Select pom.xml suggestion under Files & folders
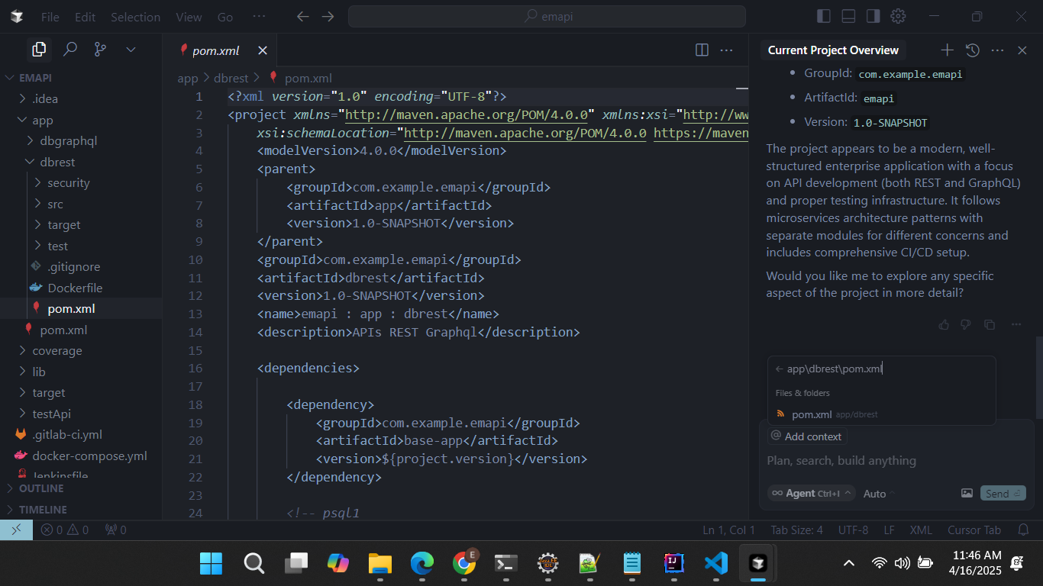The width and height of the screenshot is (1043, 586). (x=882, y=414)
